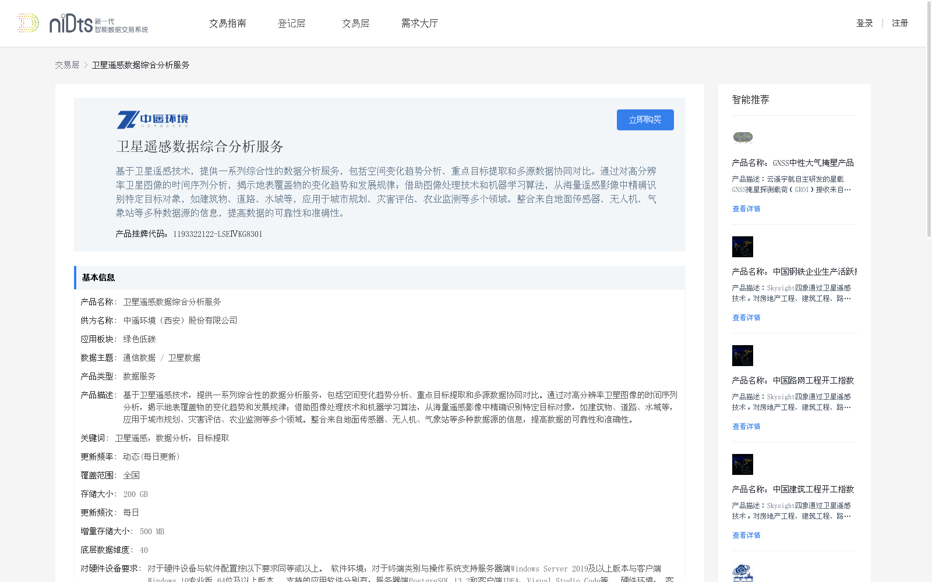Select the GNSS中性大气掩星产品 thumbnail
The width and height of the screenshot is (932, 582).
(743, 137)
